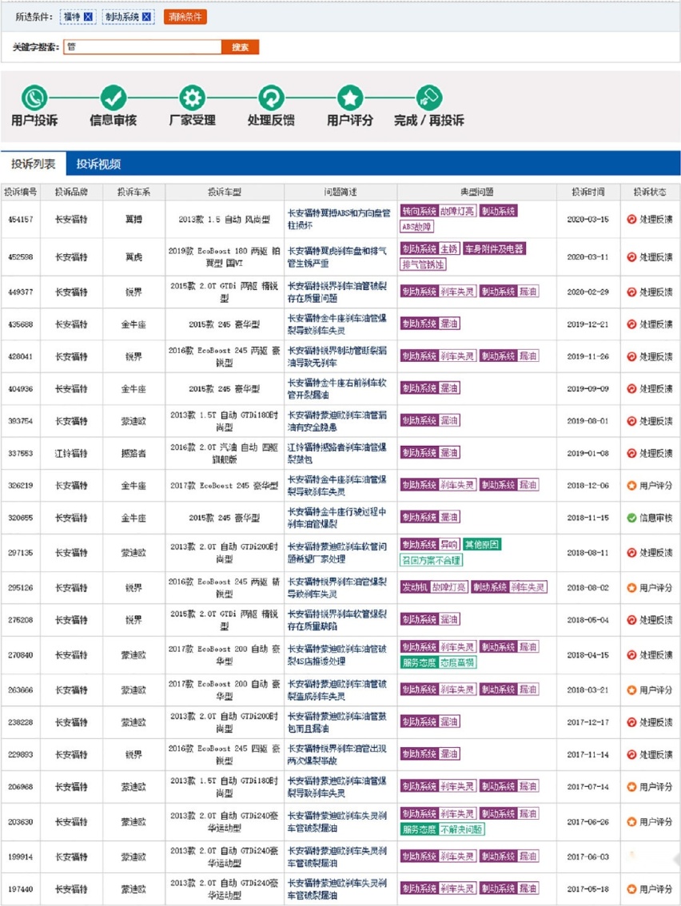The height and width of the screenshot is (906, 681).
Task: Click the 用户评分 status icon for complaint 197440
Action: [631, 888]
